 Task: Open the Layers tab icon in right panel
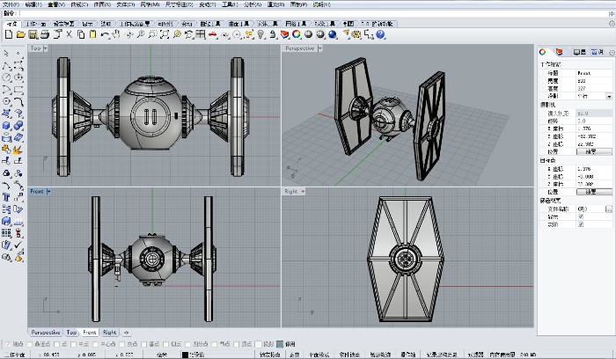(559, 52)
